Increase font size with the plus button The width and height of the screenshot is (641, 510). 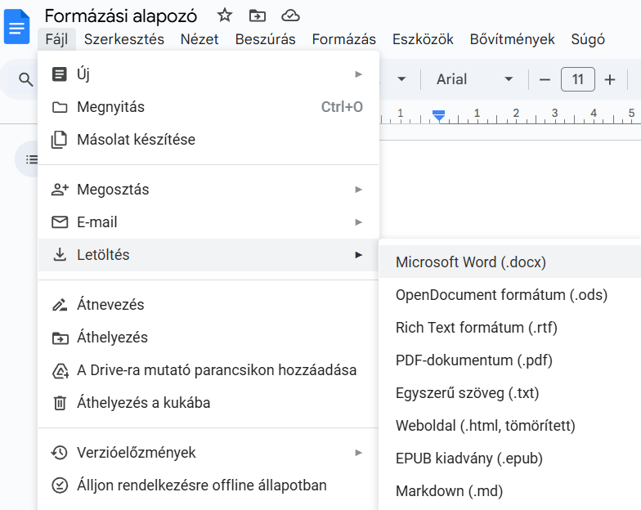[610, 80]
